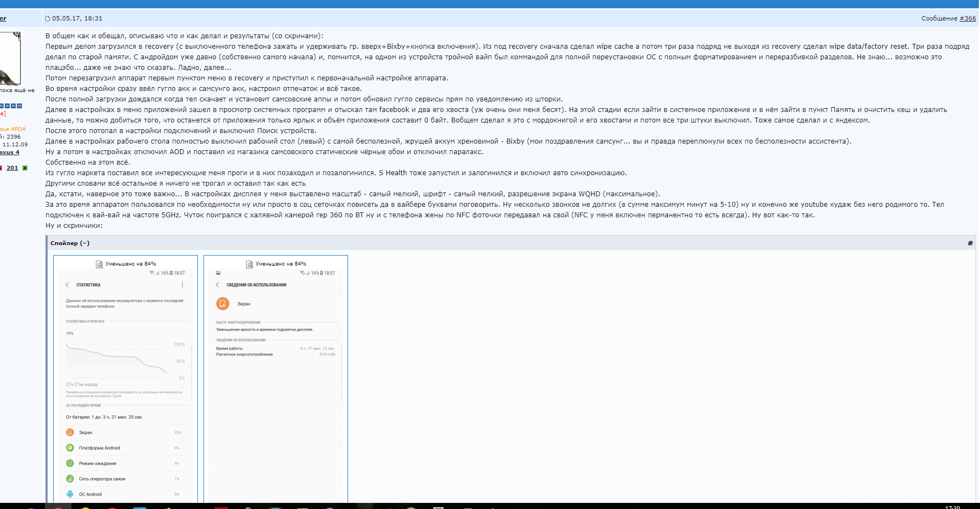Click the post date 05.05.17, 18:31
980x509 pixels.
pyautogui.click(x=77, y=18)
